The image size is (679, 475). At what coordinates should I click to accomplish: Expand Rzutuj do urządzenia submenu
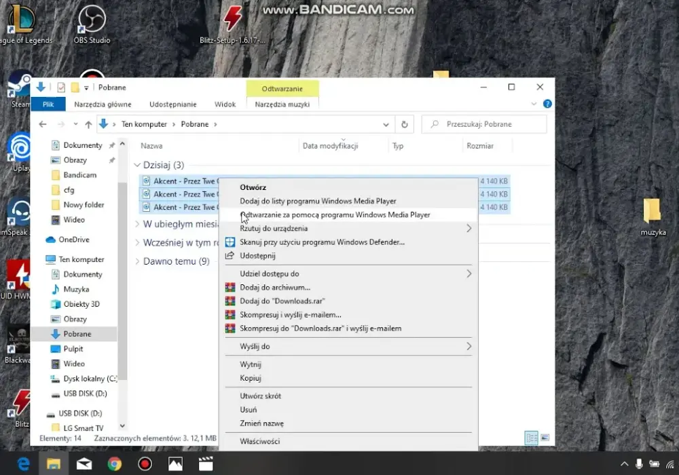click(x=469, y=228)
